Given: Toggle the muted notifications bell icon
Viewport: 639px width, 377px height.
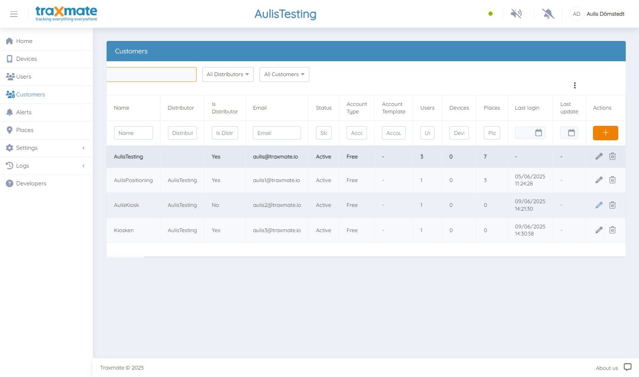Looking at the screenshot, I should [x=548, y=14].
